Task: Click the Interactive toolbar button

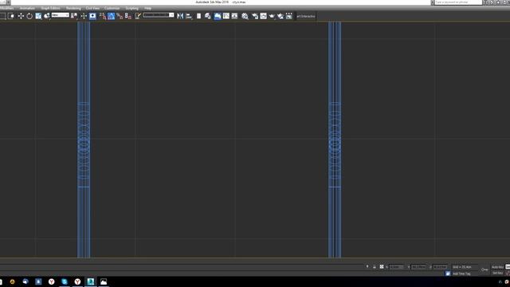Action: coord(306,16)
